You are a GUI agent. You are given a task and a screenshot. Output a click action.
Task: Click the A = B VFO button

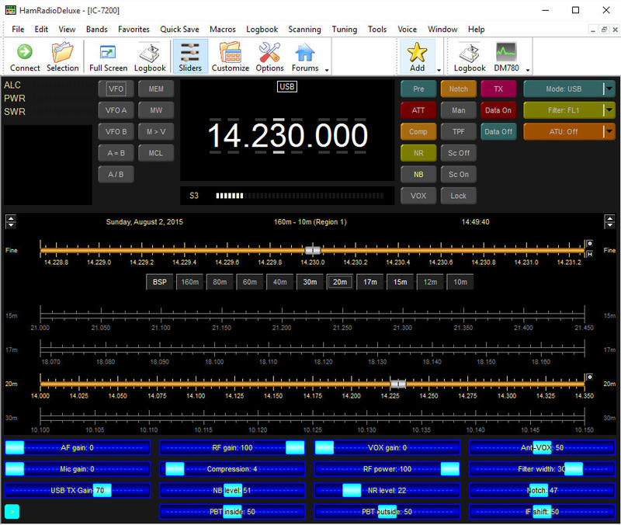click(115, 152)
